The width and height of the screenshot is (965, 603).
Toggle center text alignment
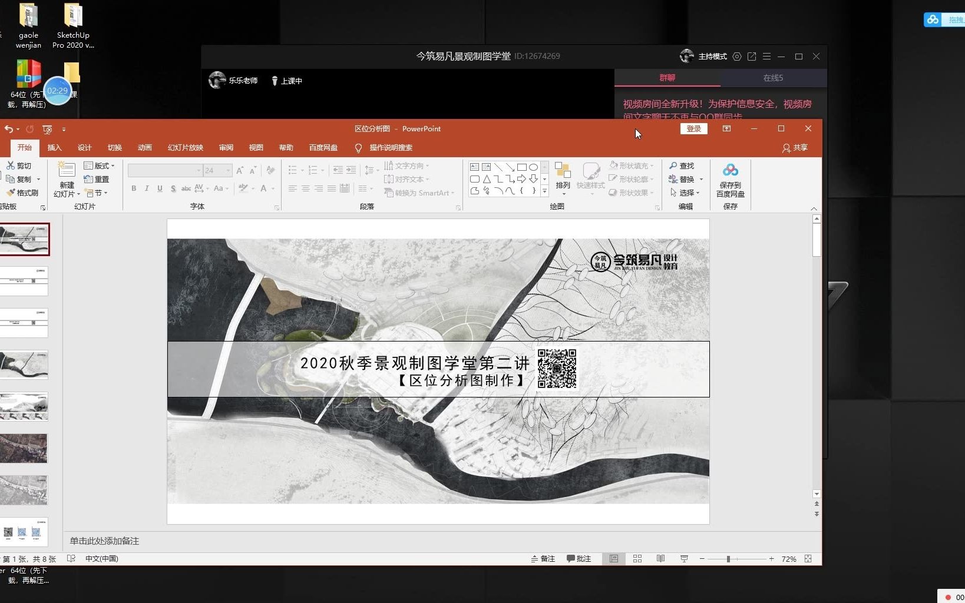[x=306, y=188]
